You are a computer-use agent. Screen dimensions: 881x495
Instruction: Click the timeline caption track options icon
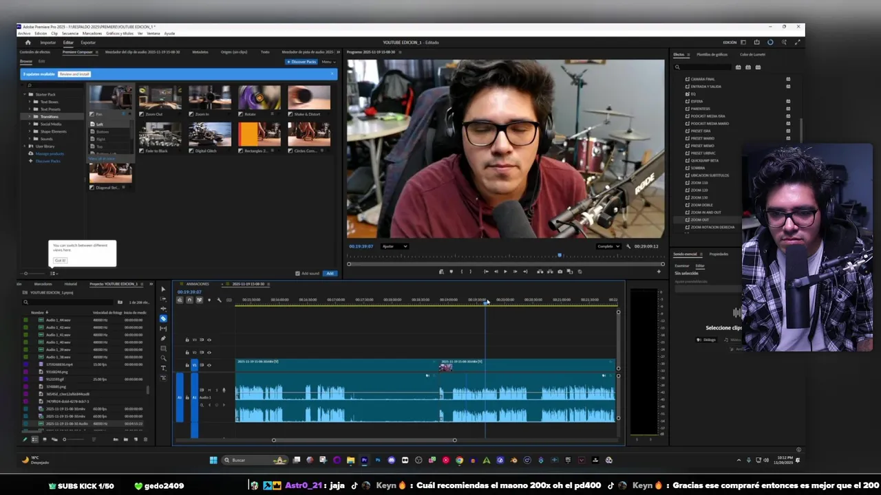point(229,300)
